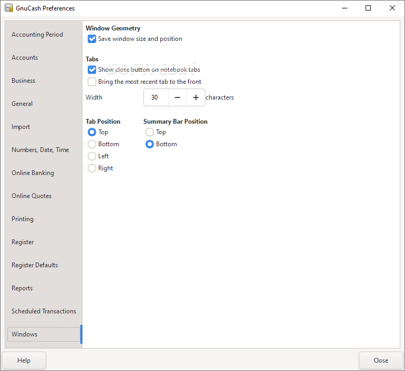The image size is (405, 371).
Task: Minimize the GnuCash Preferences window
Action: (345, 8)
